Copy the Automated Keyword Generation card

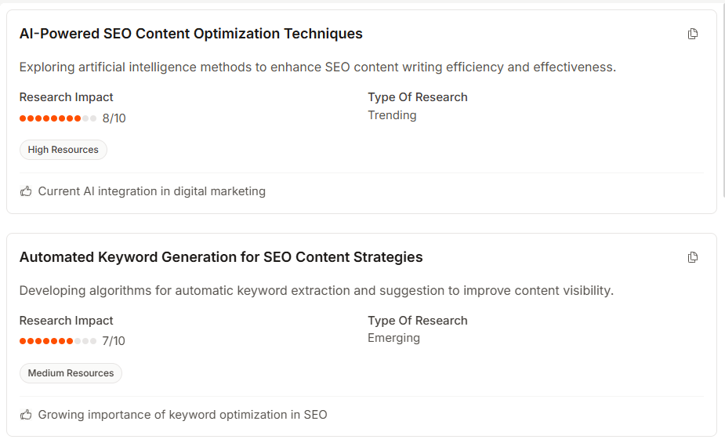pyautogui.click(x=693, y=257)
